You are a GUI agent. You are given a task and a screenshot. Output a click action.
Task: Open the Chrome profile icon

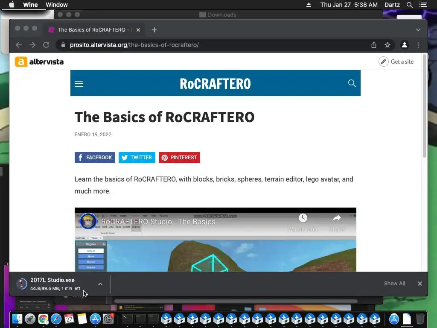pos(405,45)
